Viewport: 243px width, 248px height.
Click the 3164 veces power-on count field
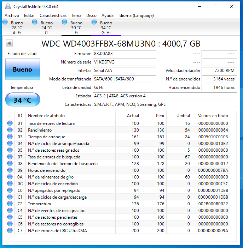pyautogui.click(x=219, y=79)
